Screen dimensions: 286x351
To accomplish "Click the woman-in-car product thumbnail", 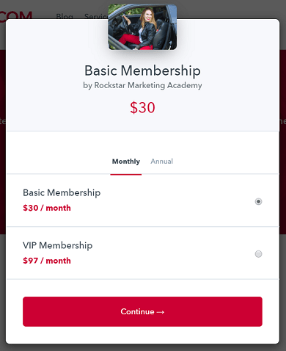I will pyautogui.click(x=142, y=27).
